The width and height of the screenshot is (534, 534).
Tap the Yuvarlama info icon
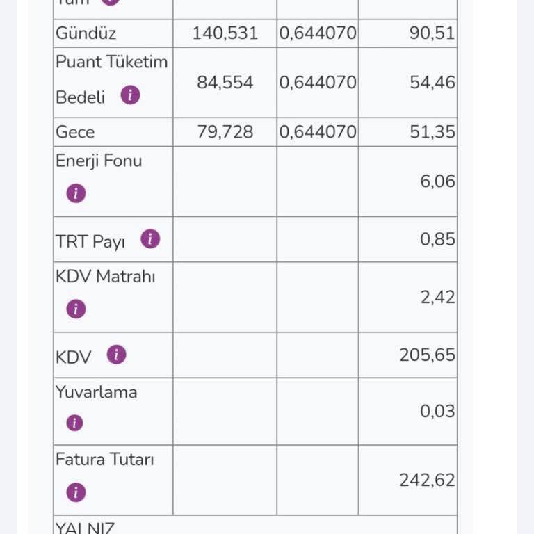pos(74,423)
